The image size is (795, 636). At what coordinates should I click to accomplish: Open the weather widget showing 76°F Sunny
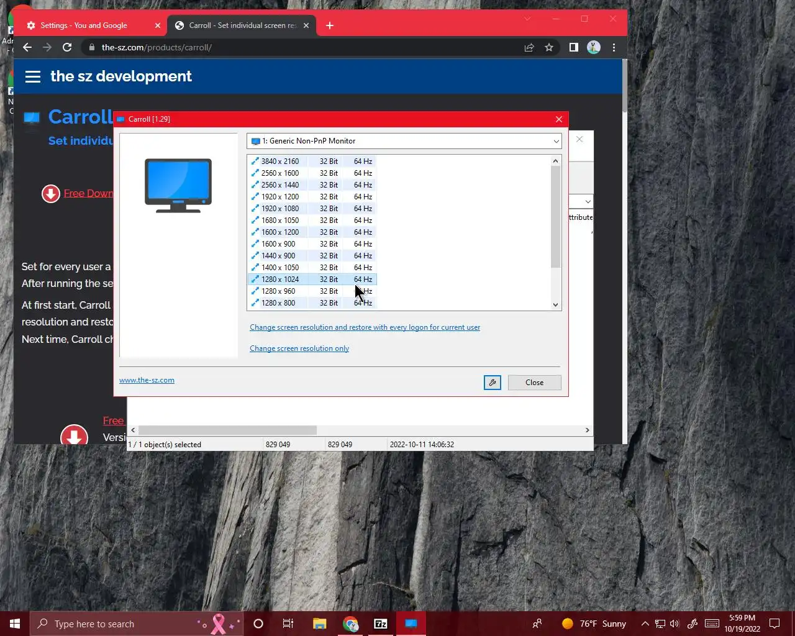pos(594,624)
